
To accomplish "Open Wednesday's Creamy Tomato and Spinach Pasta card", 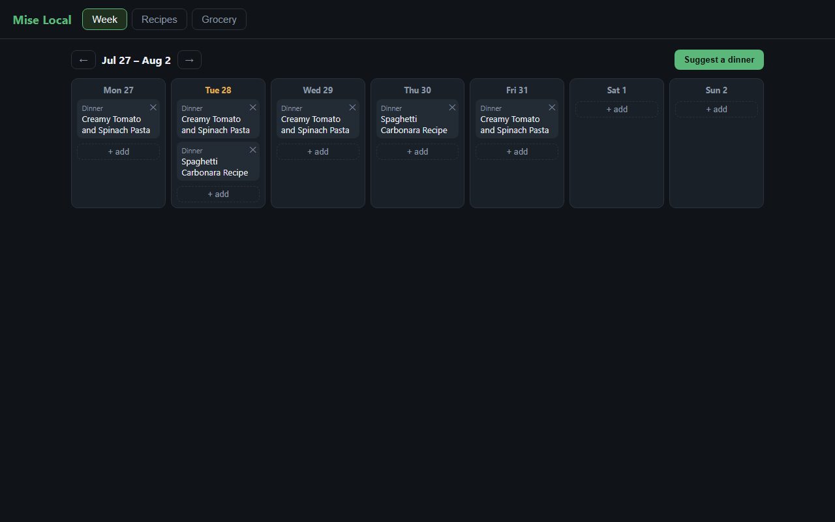I will click(x=318, y=119).
